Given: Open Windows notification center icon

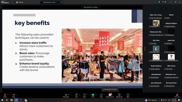Looking at the screenshot, I should (179, 100).
